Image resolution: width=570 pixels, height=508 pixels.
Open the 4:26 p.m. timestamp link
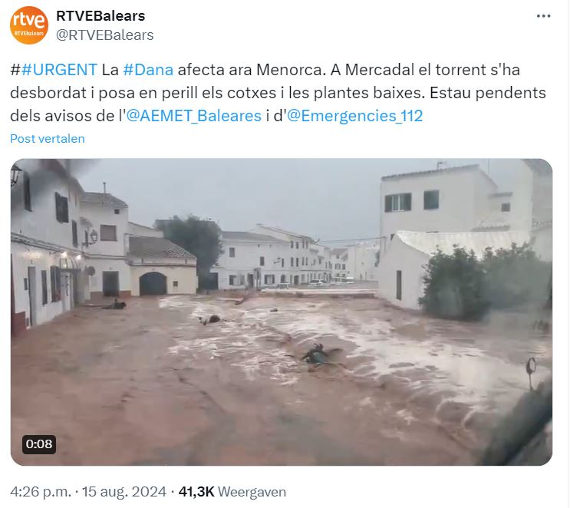click(41, 492)
